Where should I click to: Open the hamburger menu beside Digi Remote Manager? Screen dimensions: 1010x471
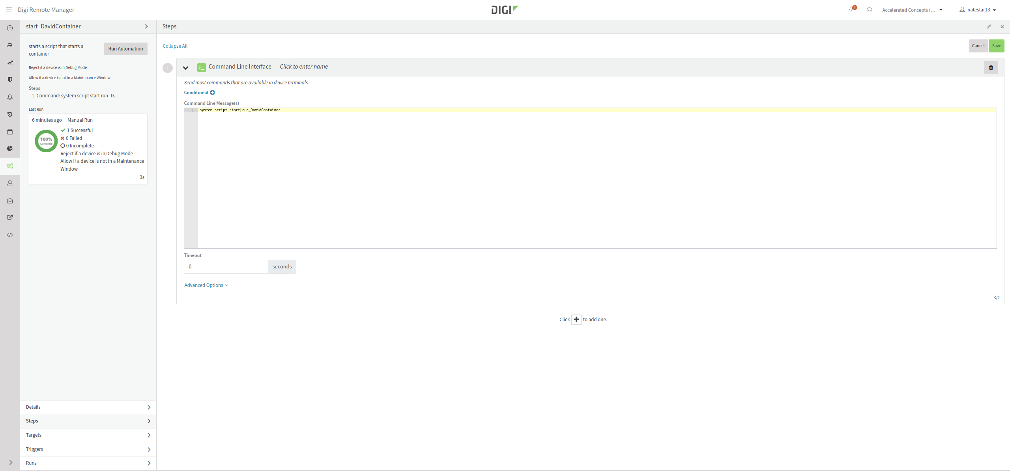[x=9, y=10]
